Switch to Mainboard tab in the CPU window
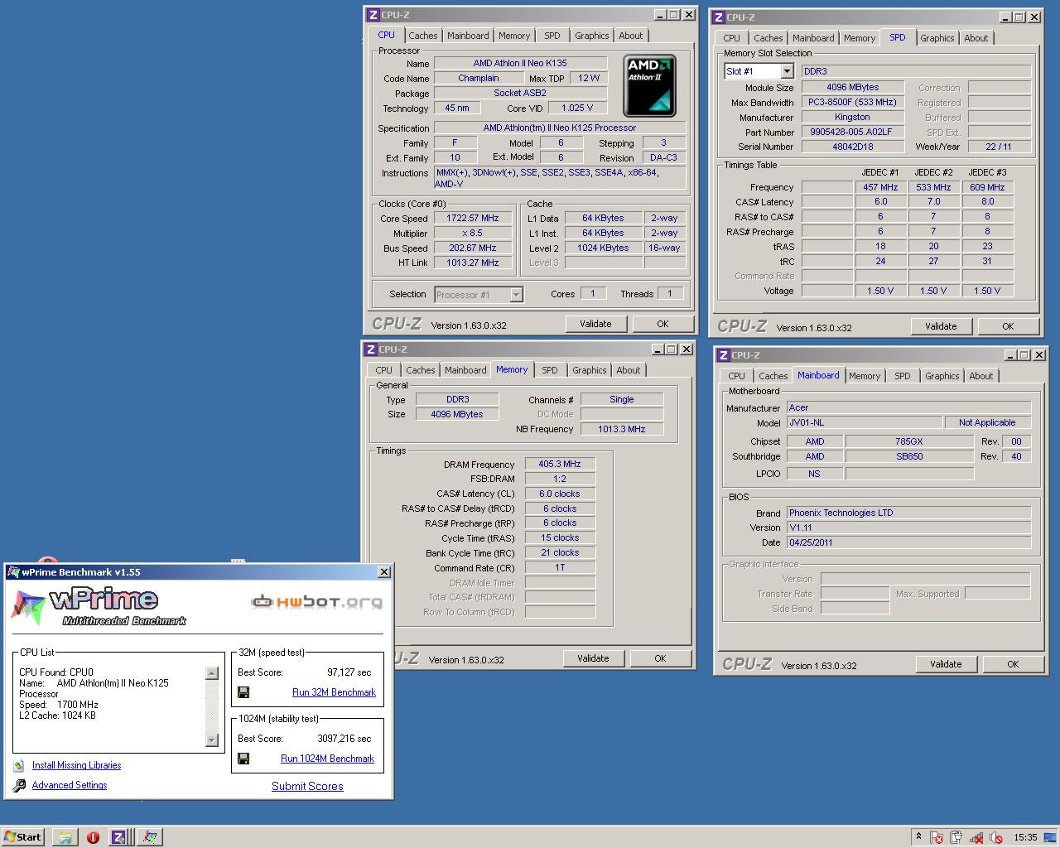The image size is (1060, 848). pos(468,36)
